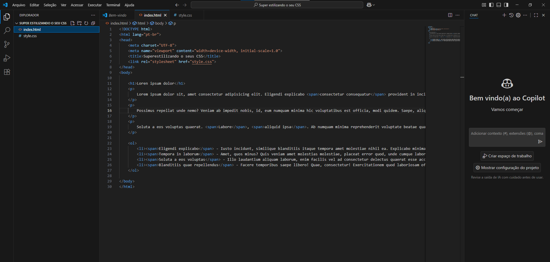Click the code minimap preview
The width and height of the screenshot is (550, 262).
444,35
